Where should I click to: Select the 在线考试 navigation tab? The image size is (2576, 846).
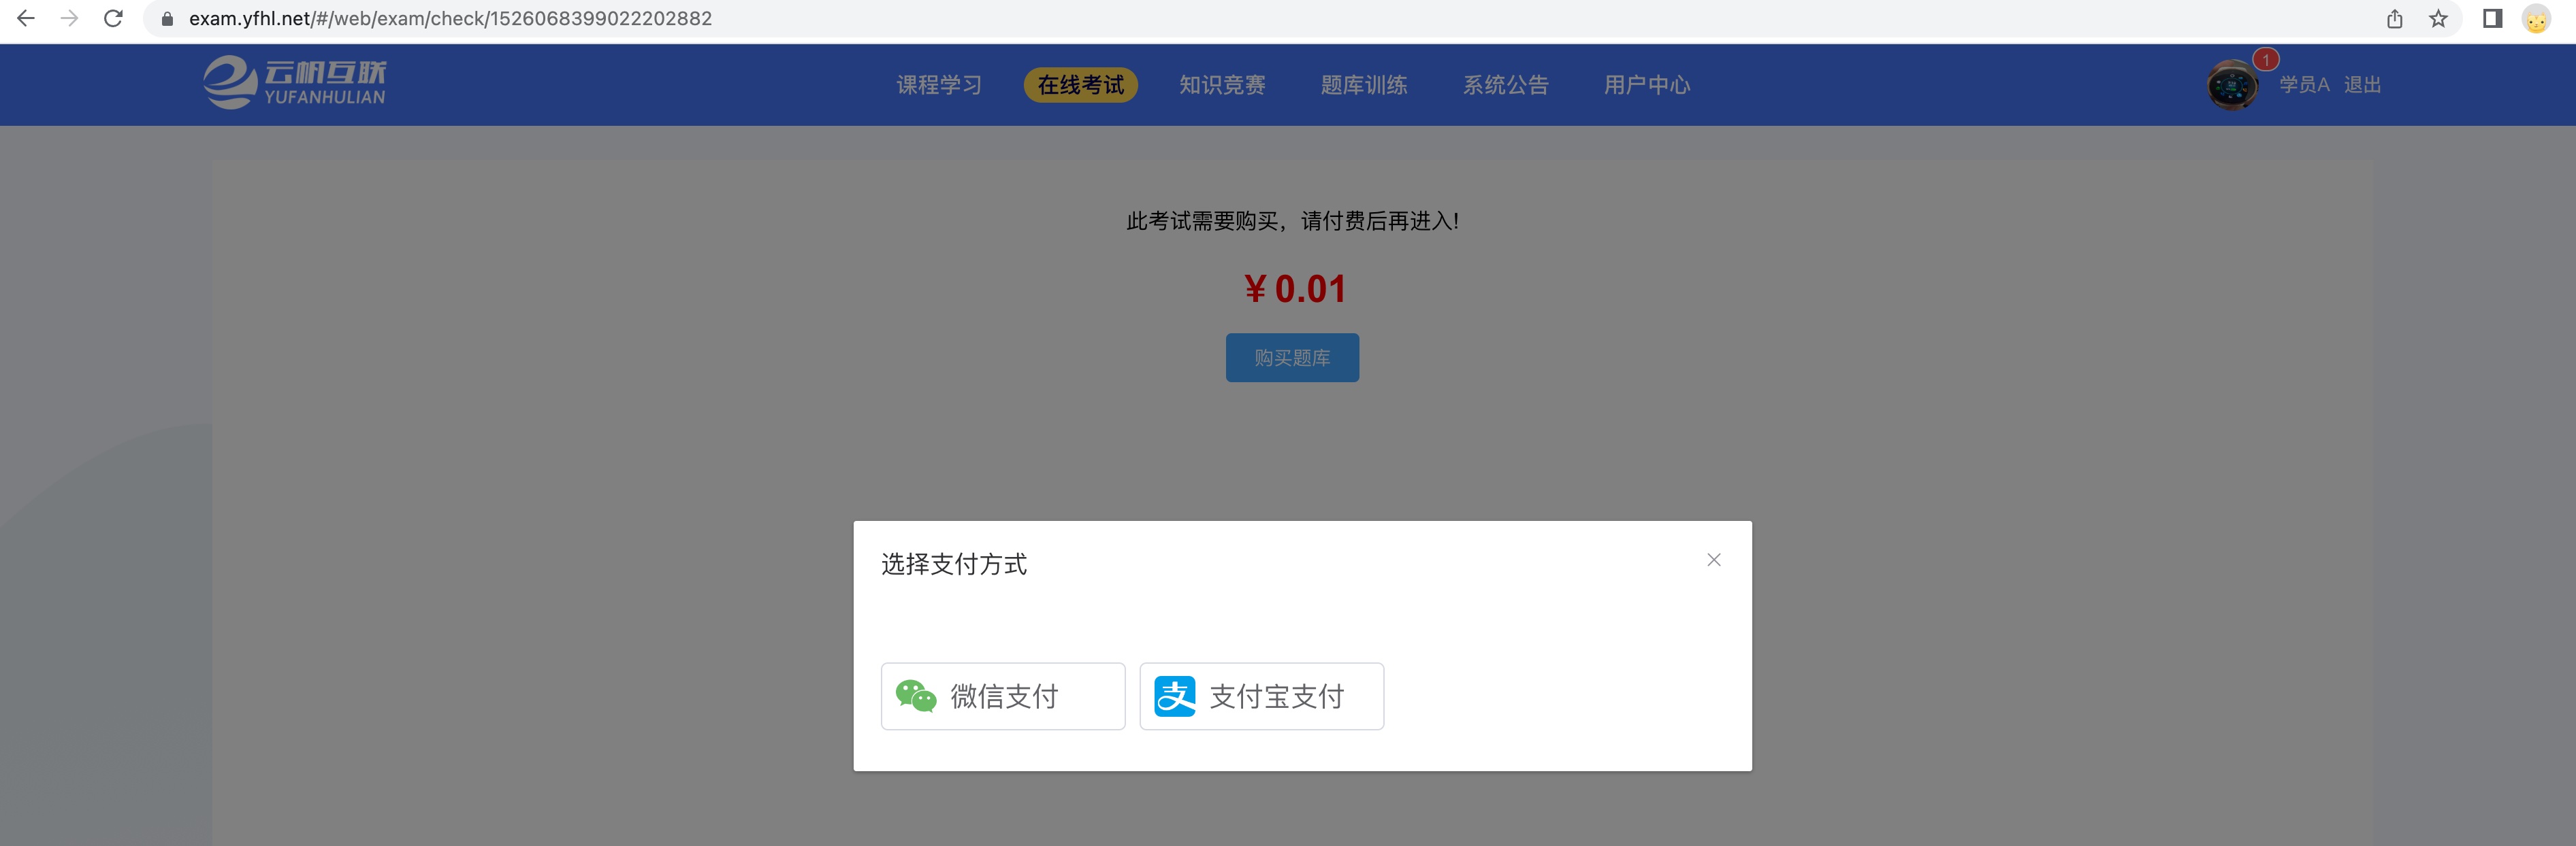coord(1080,85)
